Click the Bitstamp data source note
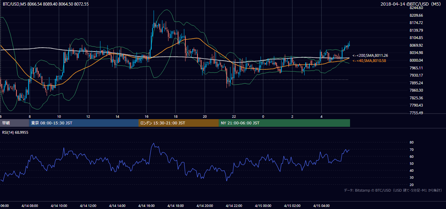 [x=393, y=190]
